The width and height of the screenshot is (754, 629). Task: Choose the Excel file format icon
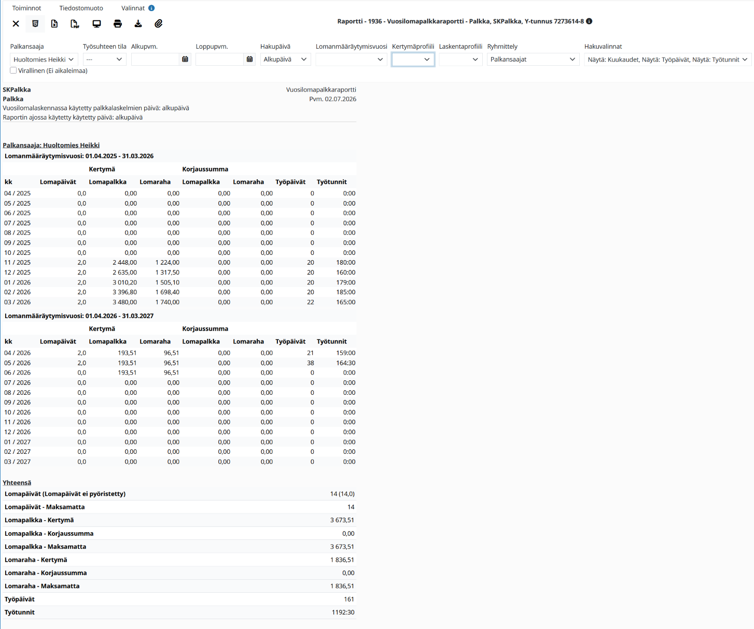pos(54,24)
